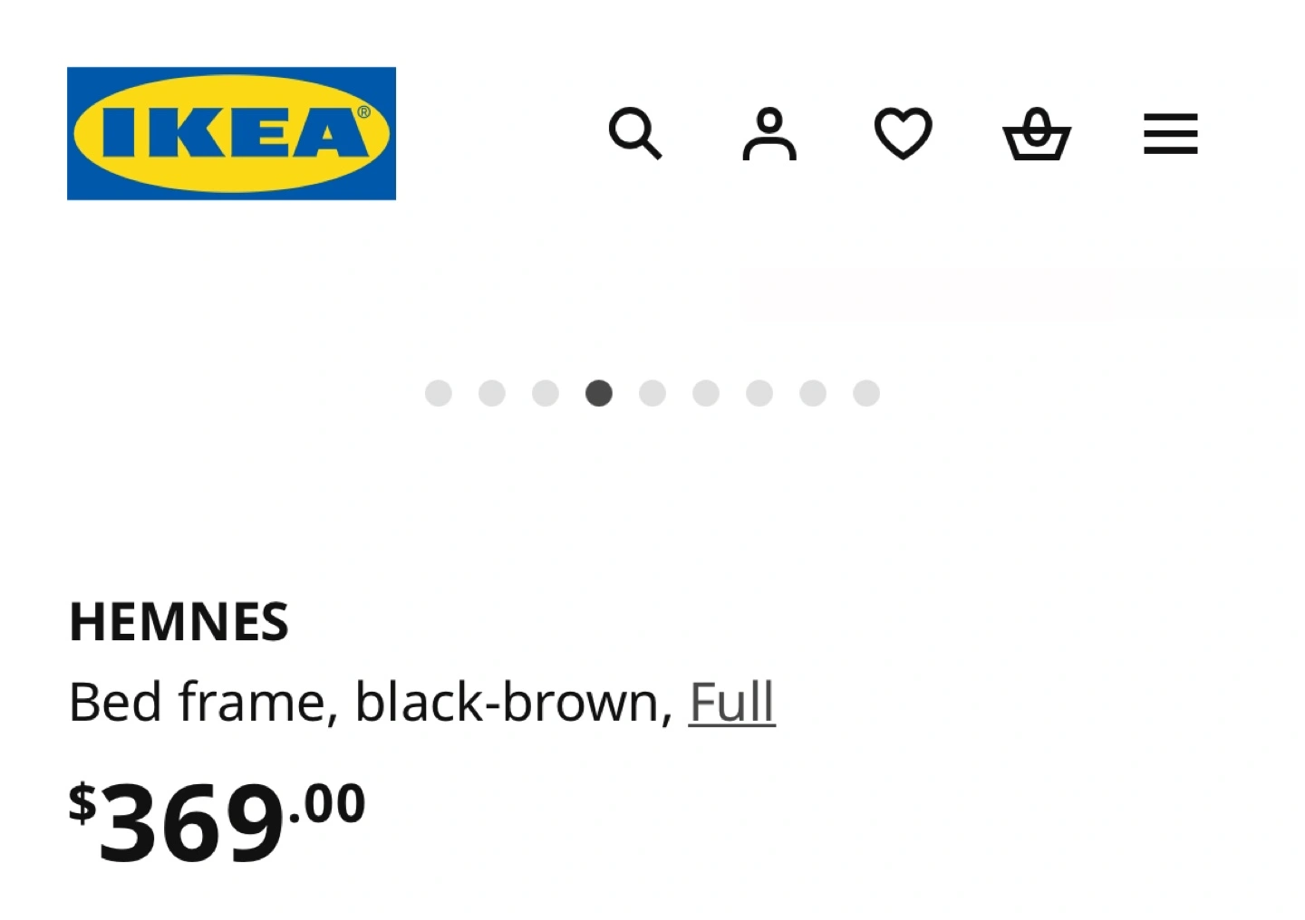Select the last image carousel dot
The image size is (1305, 920).
(866, 393)
